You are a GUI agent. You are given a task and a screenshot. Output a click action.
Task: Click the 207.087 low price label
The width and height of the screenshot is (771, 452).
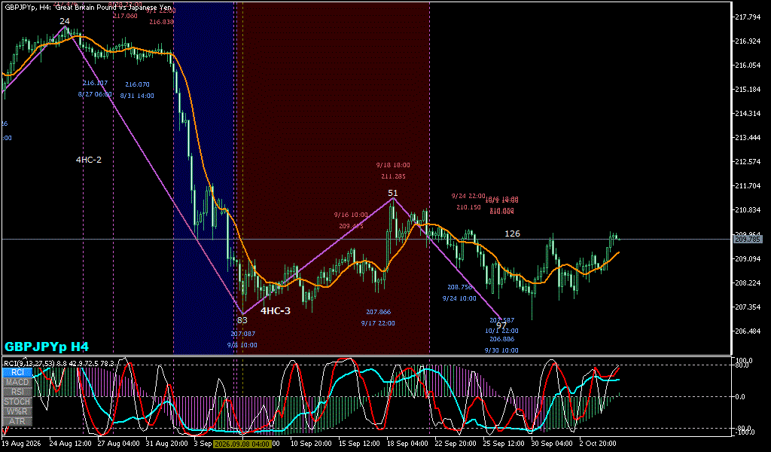click(x=243, y=334)
